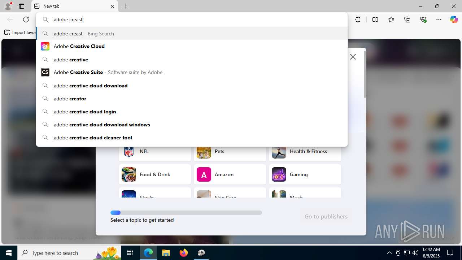Click the Go to publishers button
The image size is (462, 260).
point(326,216)
